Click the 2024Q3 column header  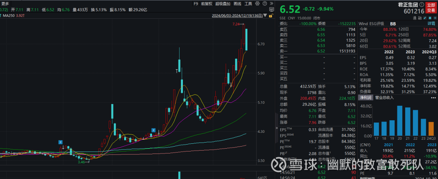pyautogui.click(x=429, y=51)
